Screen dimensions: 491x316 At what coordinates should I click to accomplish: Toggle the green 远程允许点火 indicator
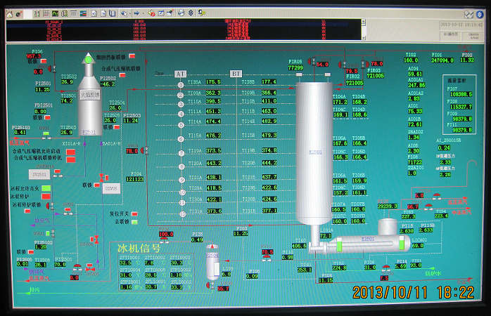click(46, 188)
